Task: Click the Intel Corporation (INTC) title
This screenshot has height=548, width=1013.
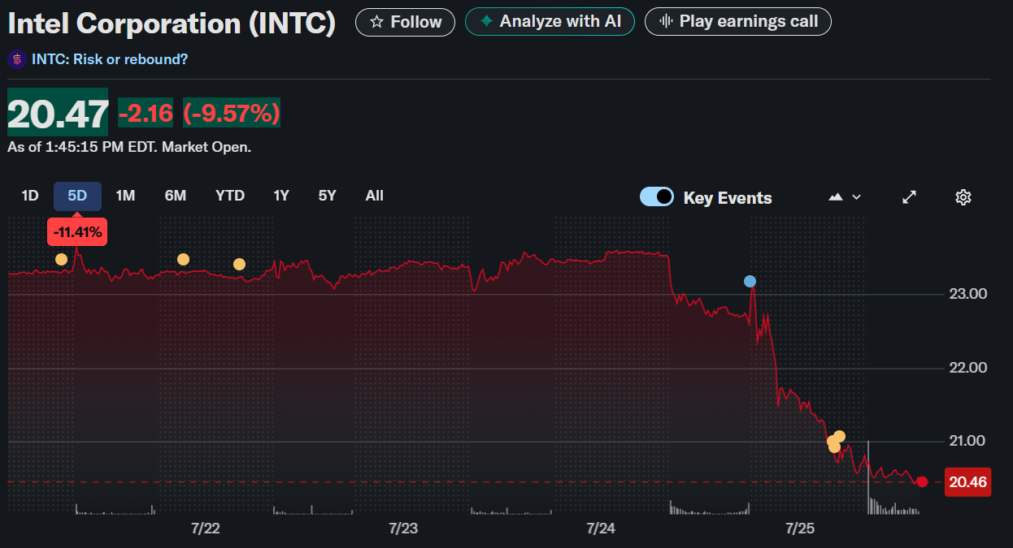Action: [x=172, y=24]
